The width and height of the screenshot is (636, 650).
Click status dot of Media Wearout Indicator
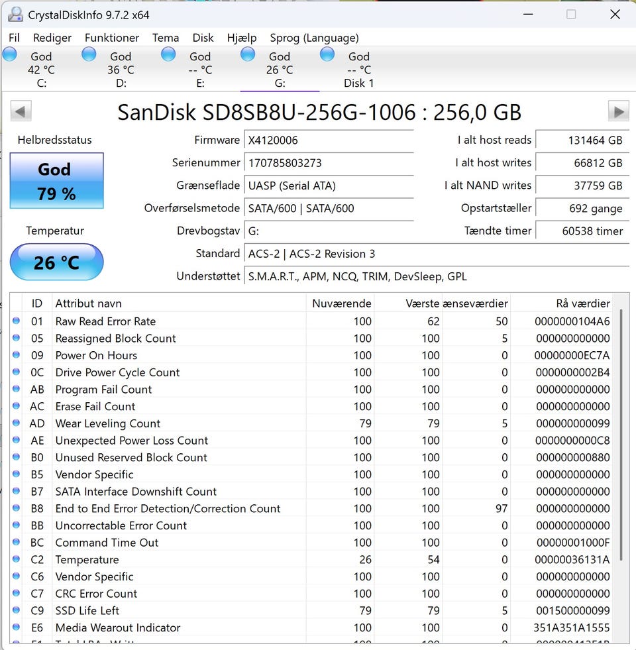[x=16, y=626]
